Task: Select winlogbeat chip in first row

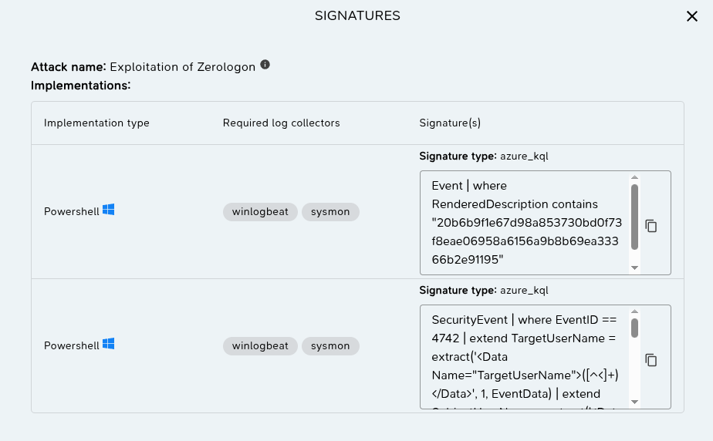Action: coord(260,212)
